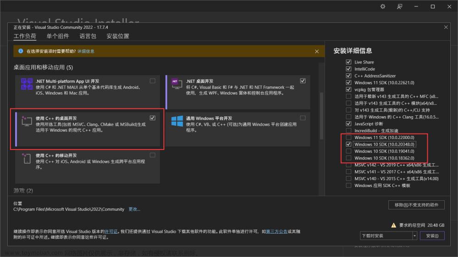
Task: Click 更改 link next to install path
Action: pyautogui.click(x=134, y=209)
